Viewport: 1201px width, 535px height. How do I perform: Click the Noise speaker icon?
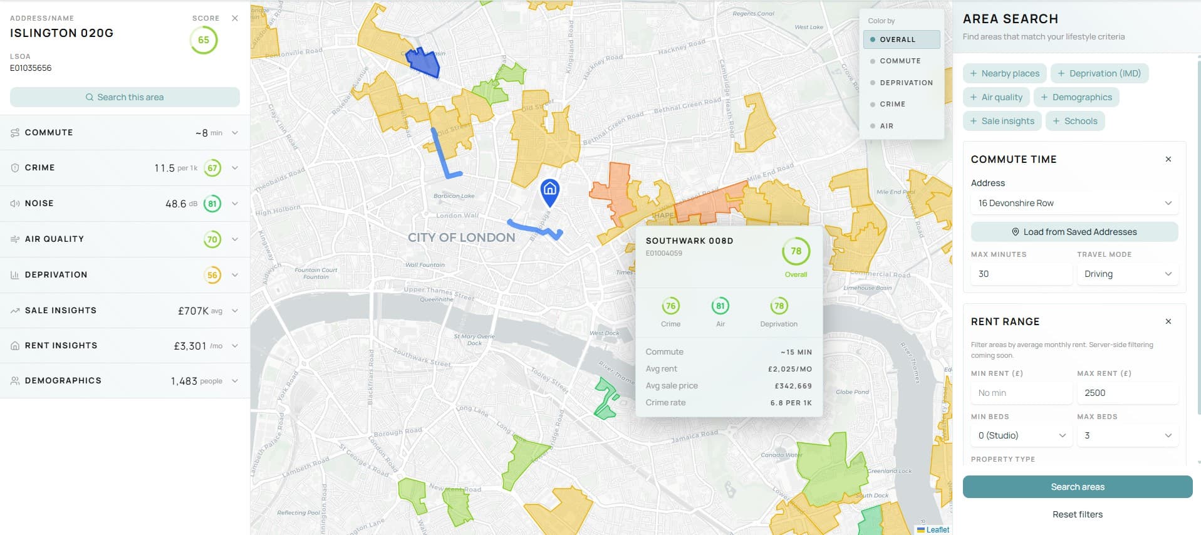(x=15, y=204)
